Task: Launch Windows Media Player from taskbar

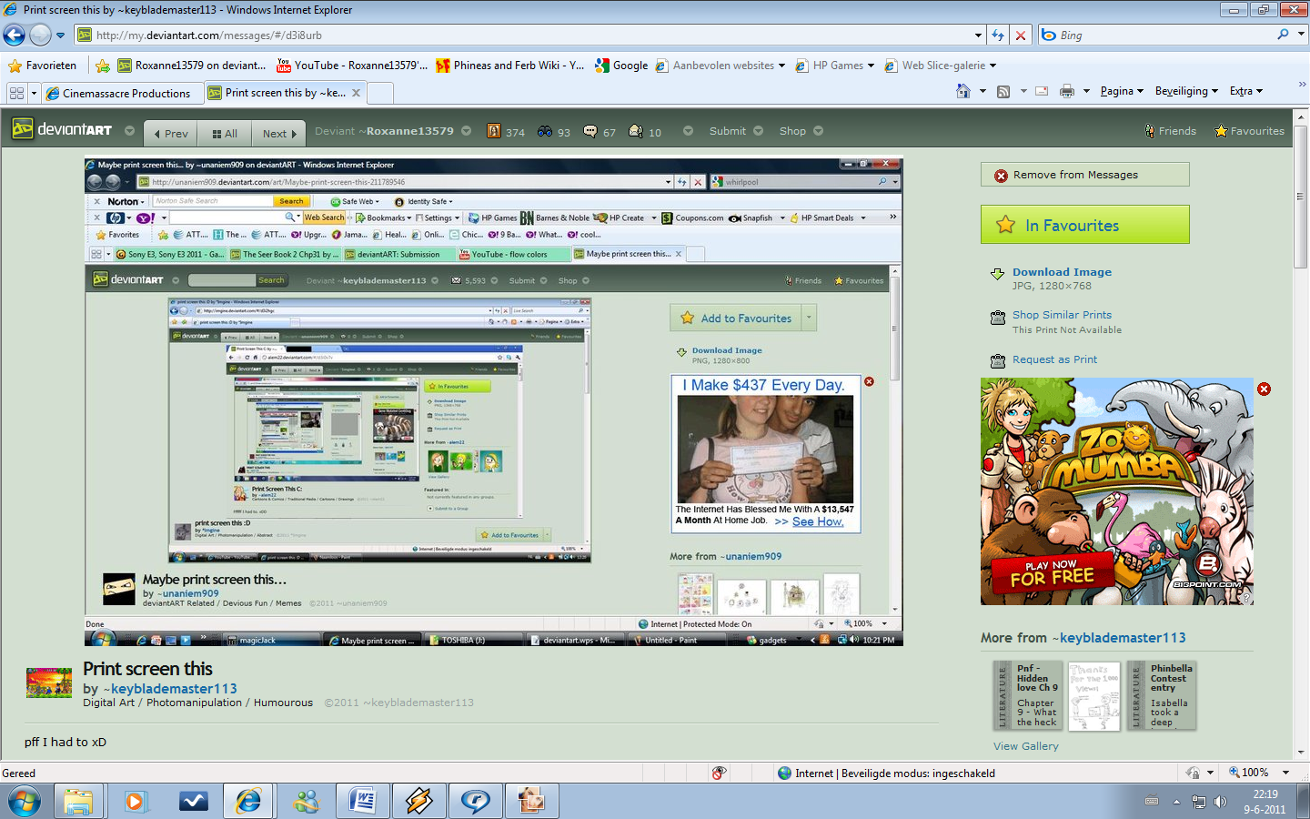Action: [x=135, y=802]
